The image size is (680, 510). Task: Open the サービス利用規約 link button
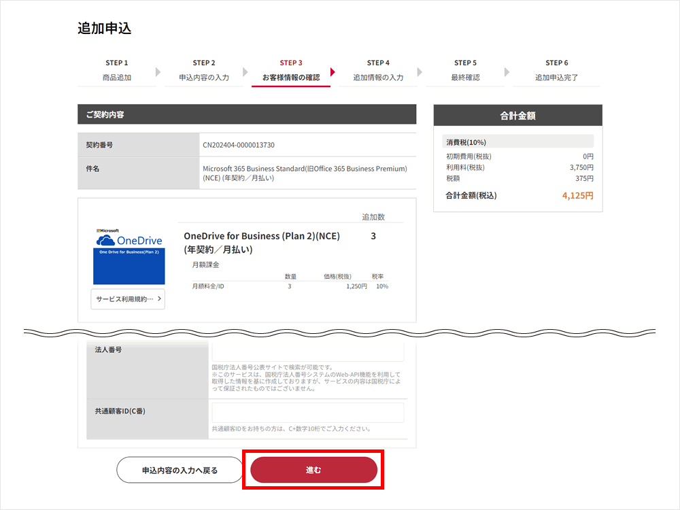[128, 299]
